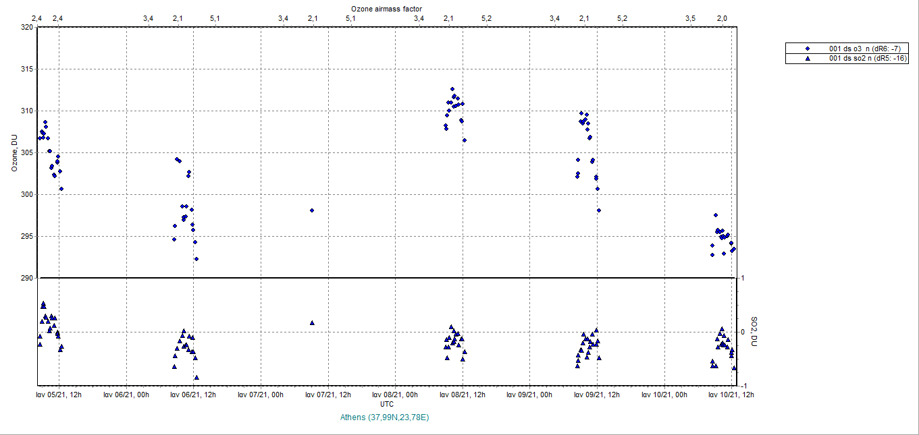Viewport: 919px width, 435px height.
Task: Click the highest ozone point near 313 DU
Action: click(x=452, y=89)
